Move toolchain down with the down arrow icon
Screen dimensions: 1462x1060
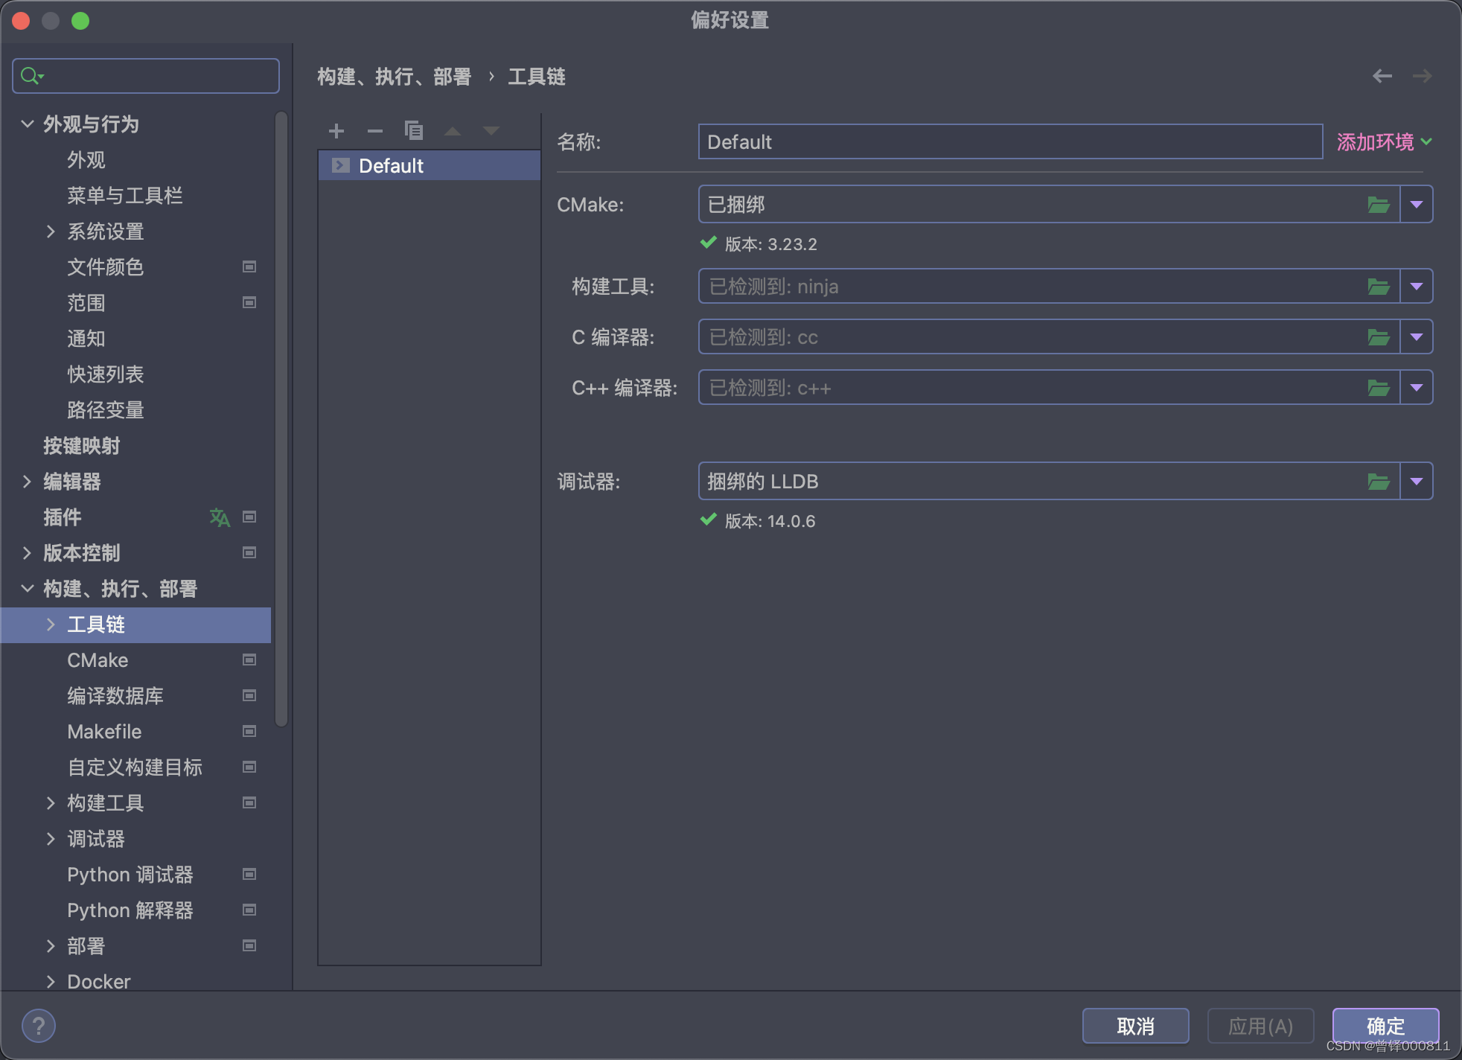(x=491, y=131)
